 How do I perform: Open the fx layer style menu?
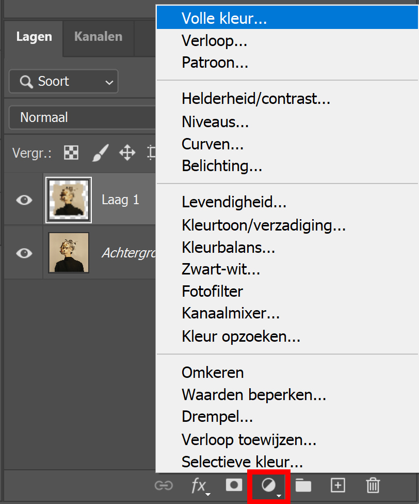click(199, 485)
